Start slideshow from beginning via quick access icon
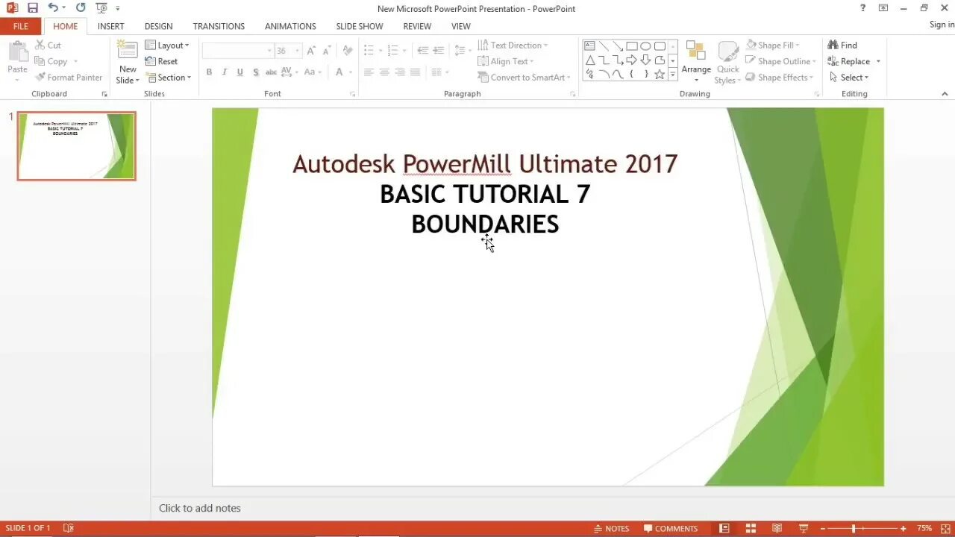This screenshot has height=537, width=955. [101, 8]
